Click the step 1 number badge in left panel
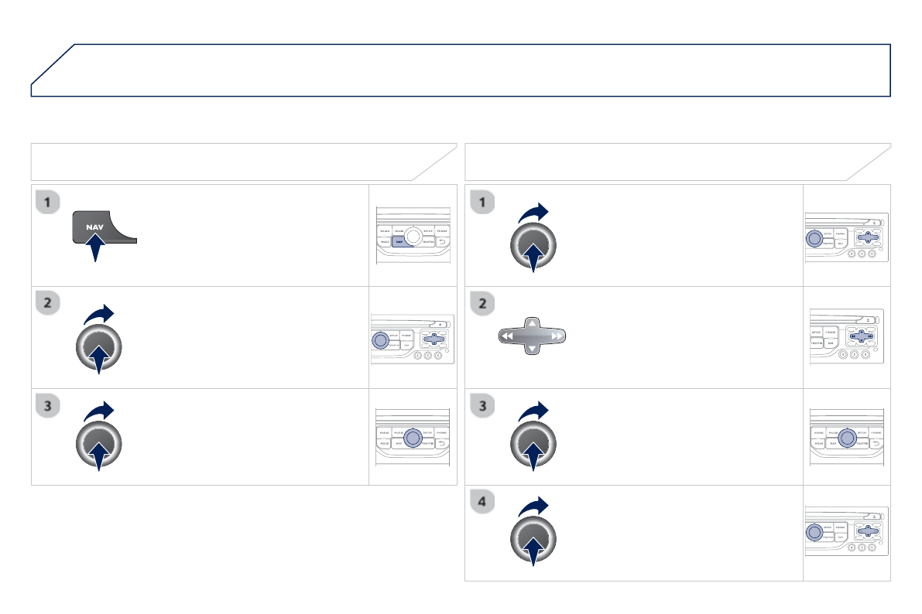922x614 pixels. point(48,203)
